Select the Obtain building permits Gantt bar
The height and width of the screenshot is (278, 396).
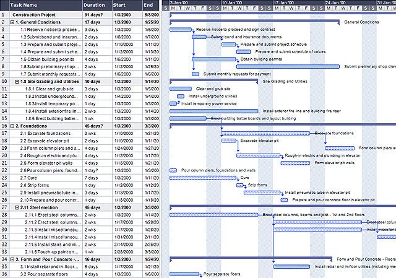click(214, 59)
